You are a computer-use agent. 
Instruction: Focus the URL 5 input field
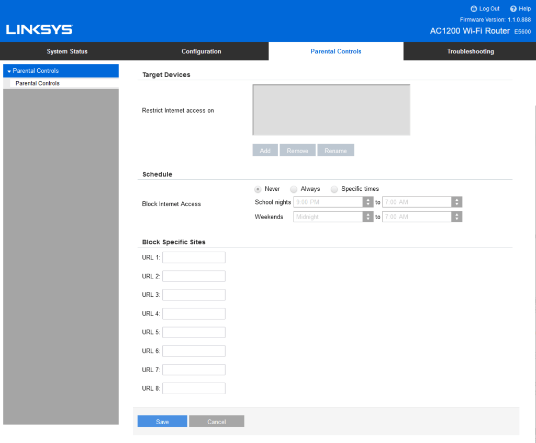click(194, 332)
